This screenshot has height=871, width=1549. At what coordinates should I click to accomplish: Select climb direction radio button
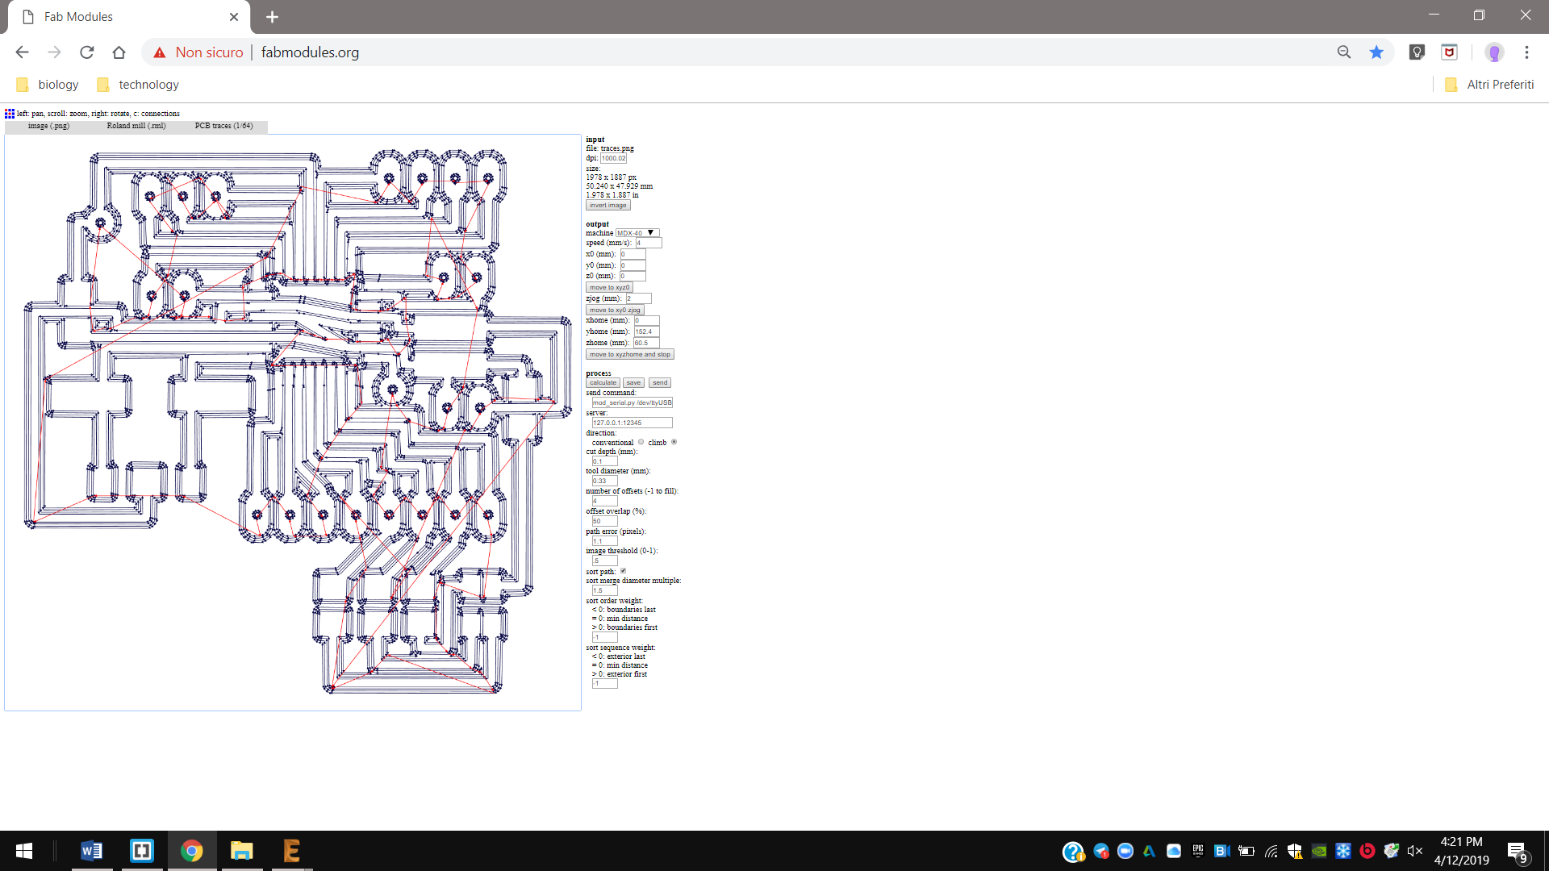click(674, 442)
